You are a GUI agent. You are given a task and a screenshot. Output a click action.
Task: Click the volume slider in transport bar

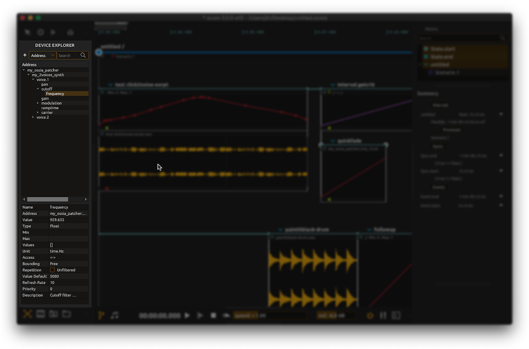point(336,316)
